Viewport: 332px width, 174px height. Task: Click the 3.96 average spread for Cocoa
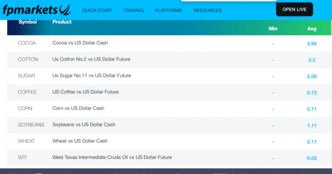[312, 43]
